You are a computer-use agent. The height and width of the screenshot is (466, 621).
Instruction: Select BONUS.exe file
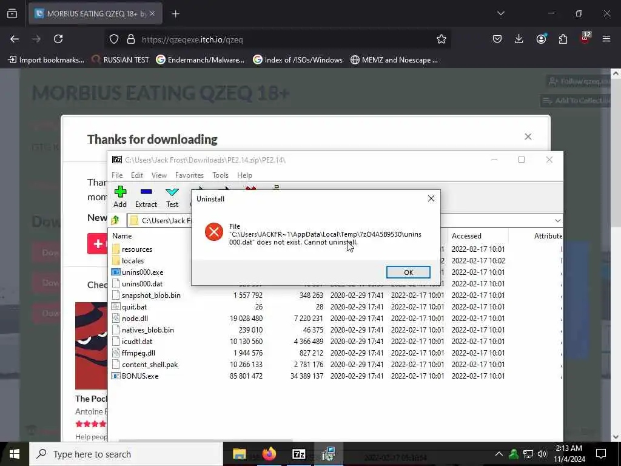(140, 376)
